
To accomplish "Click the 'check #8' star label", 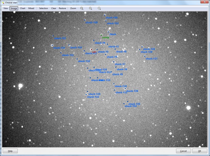I will pos(118,74).
